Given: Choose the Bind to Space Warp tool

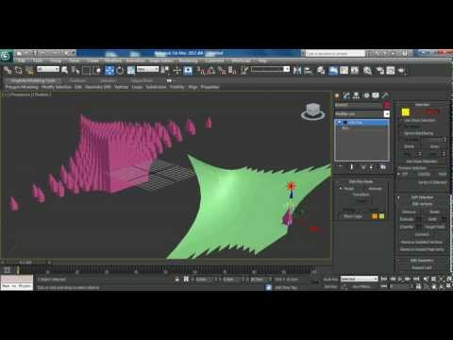Looking at the screenshot, I should tap(29, 70).
